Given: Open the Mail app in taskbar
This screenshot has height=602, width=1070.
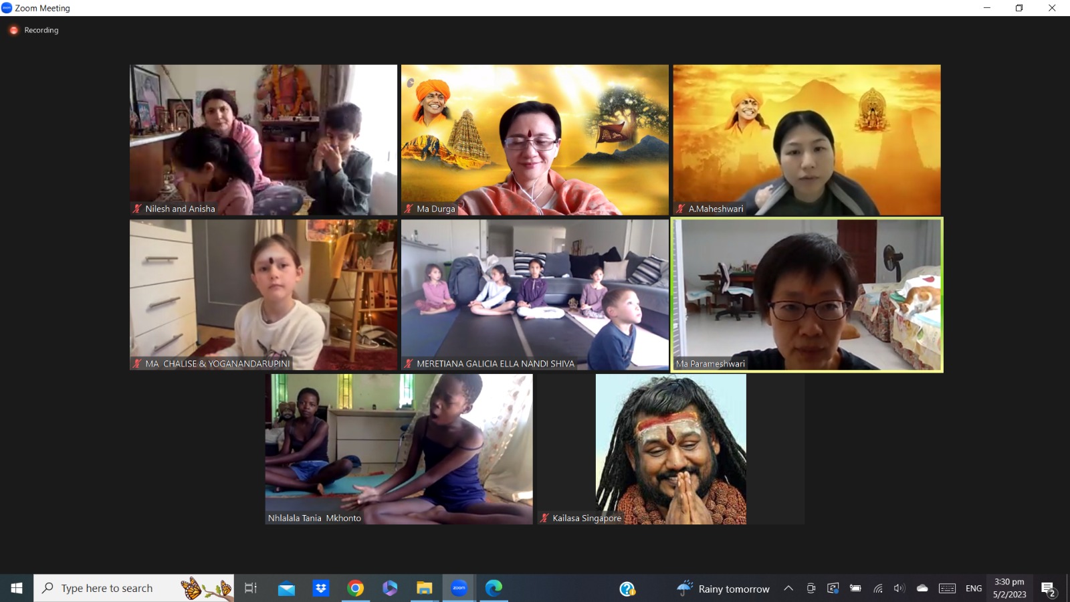Looking at the screenshot, I should click(286, 588).
